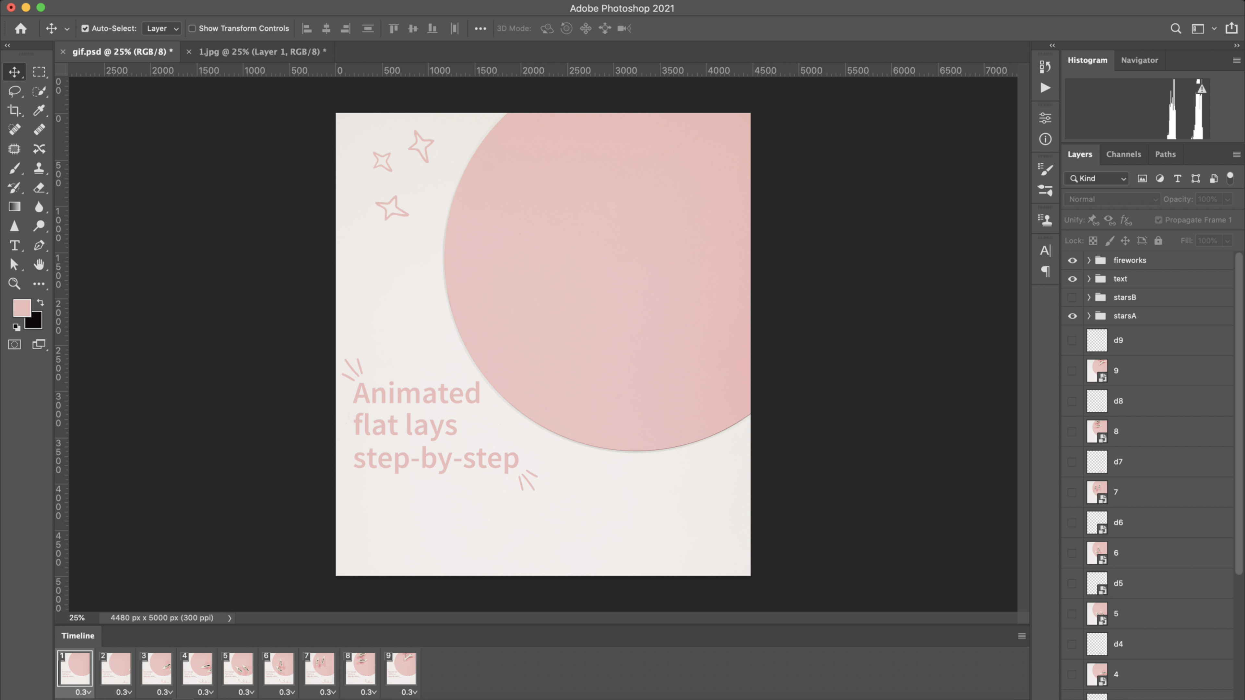
Task: Expand the text group
Action: click(1089, 279)
